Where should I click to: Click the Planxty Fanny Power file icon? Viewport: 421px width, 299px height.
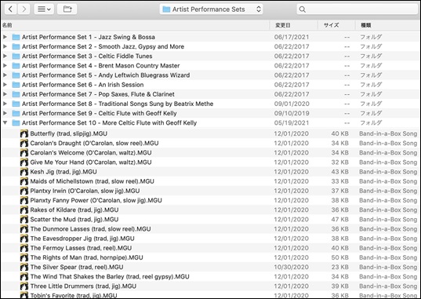[24, 200]
